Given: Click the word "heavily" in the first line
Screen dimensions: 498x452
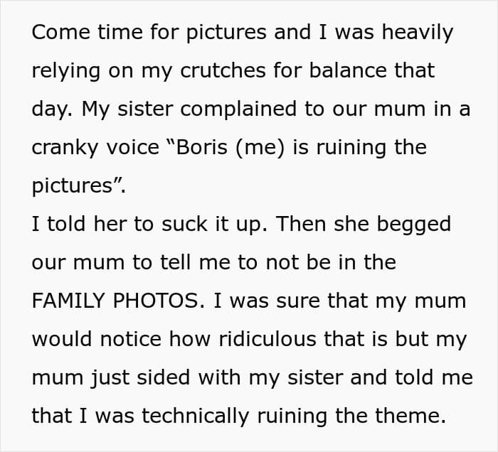Looking at the screenshot, I should tap(418, 33).
